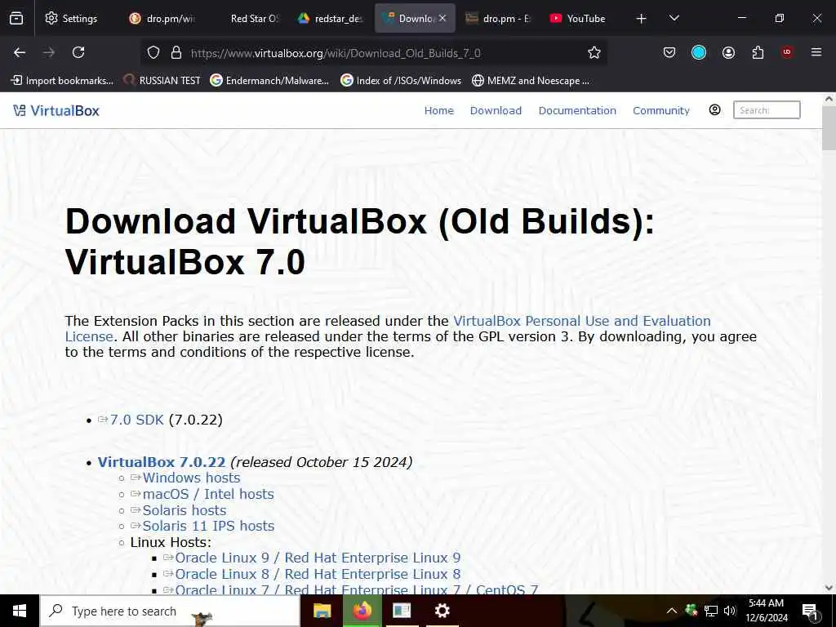Click the green tray icon with red mark
The width and height of the screenshot is (836, 627).
[x=691, y=610]
